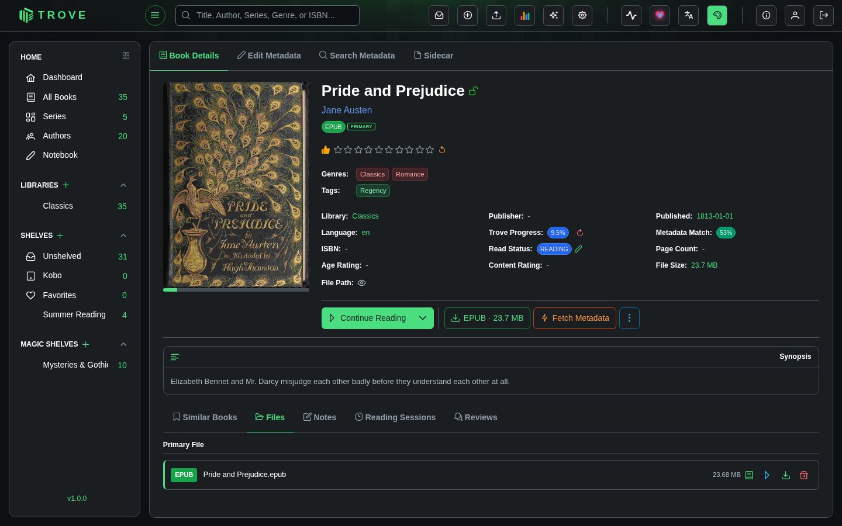This screenshot has width=842, height=526.
Task: Collapse the Libraries section chevron
Action: click(x=123, y=185)
